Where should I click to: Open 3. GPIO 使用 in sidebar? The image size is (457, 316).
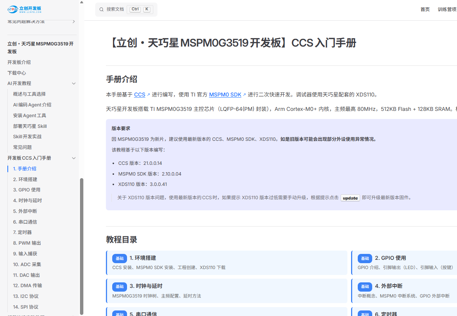click(27, 190)
